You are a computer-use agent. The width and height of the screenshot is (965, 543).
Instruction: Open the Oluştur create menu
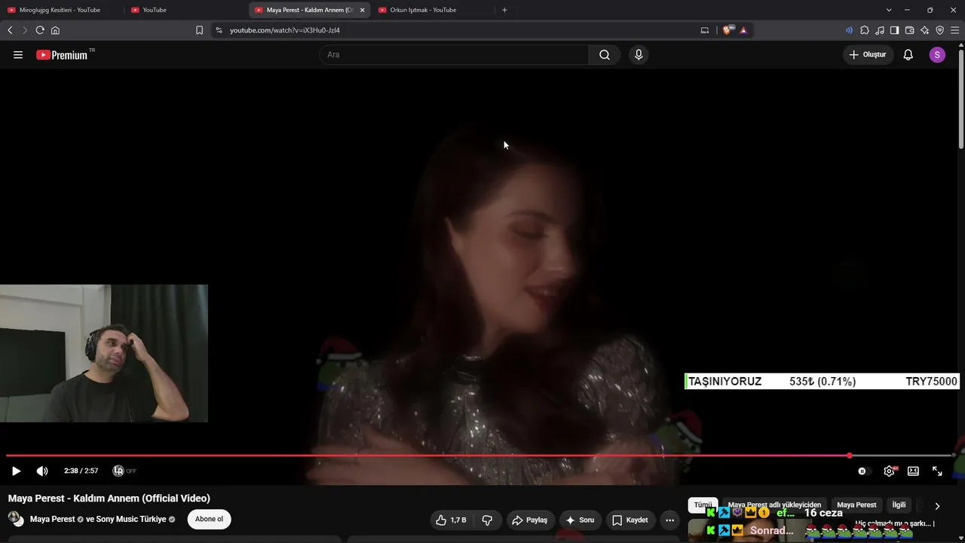[868, 54]
